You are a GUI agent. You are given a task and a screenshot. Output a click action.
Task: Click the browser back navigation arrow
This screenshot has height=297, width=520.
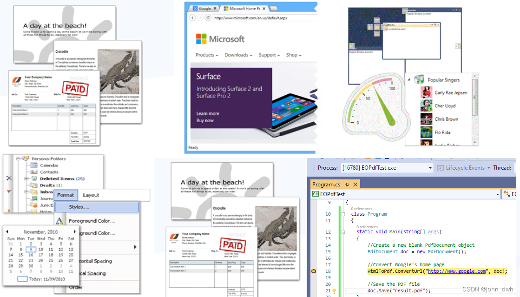pos(193,17)
